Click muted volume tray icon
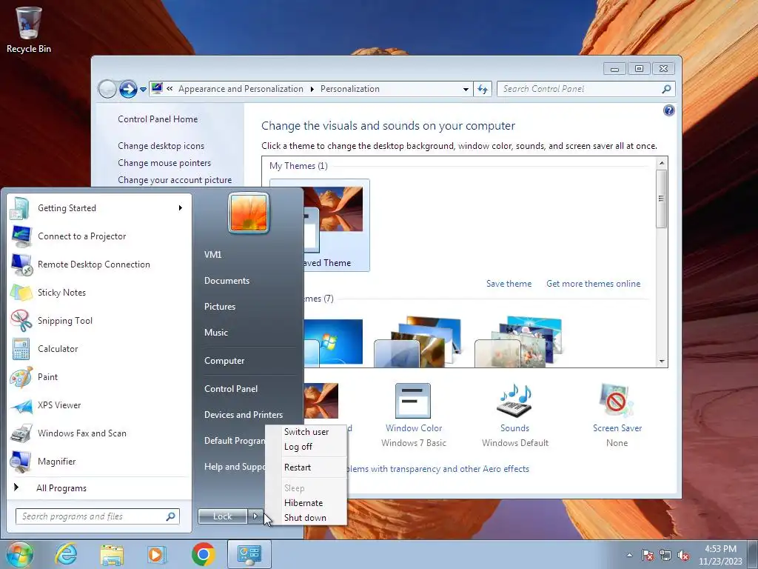 pos(683,556)
